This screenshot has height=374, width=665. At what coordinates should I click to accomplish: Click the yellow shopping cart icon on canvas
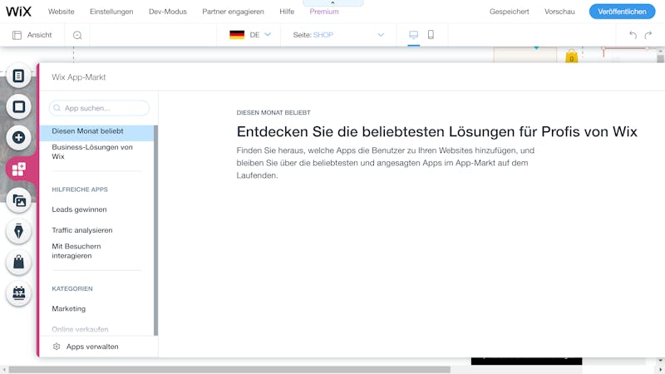pos(571,56)
